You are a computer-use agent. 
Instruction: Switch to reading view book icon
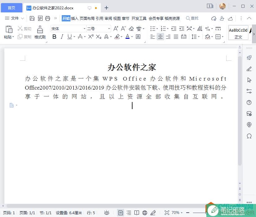coord(137,213)
